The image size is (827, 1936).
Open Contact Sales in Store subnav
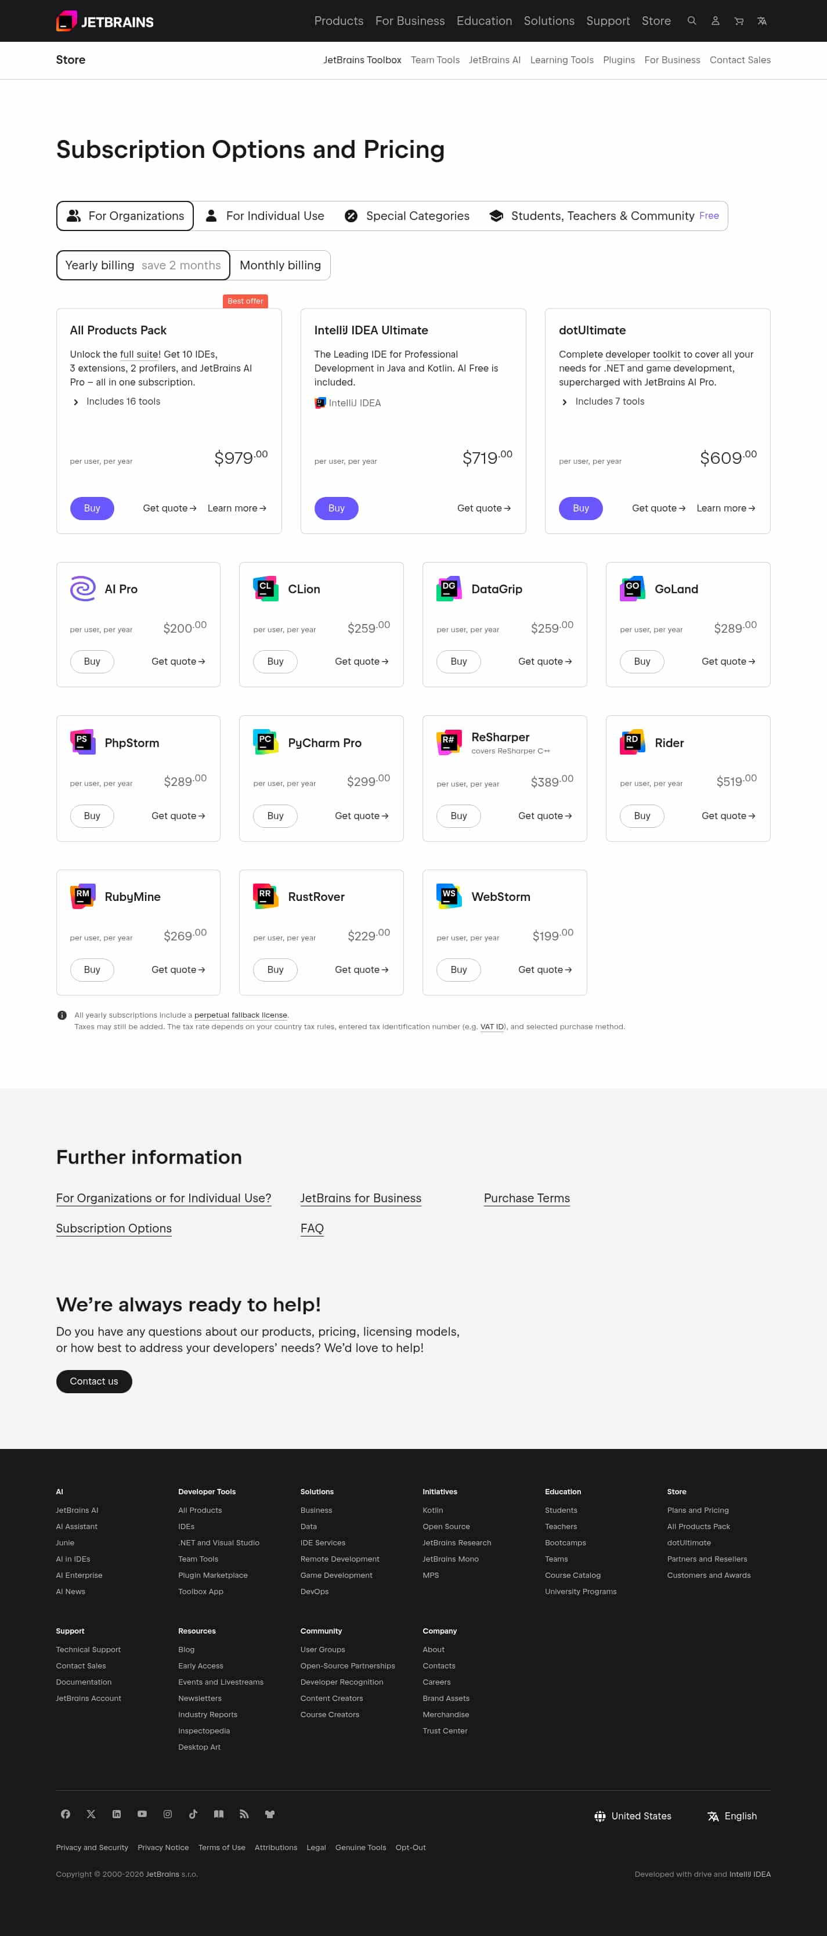(740, 60)
